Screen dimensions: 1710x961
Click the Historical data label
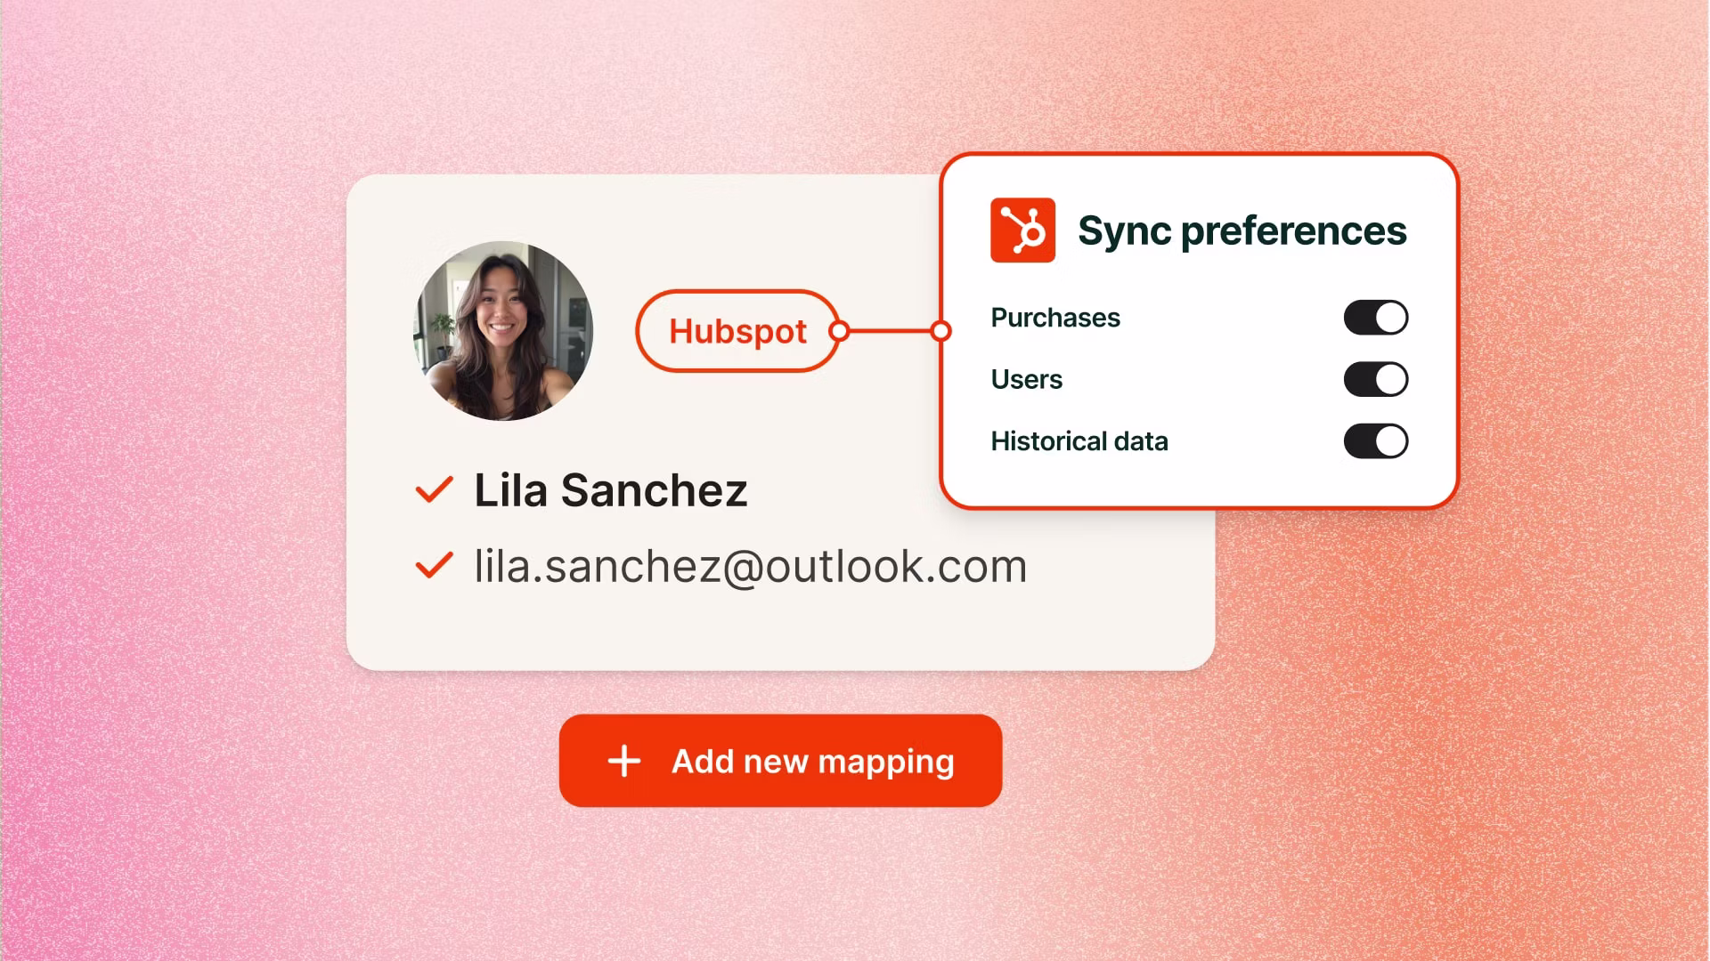click(1079, 441)
